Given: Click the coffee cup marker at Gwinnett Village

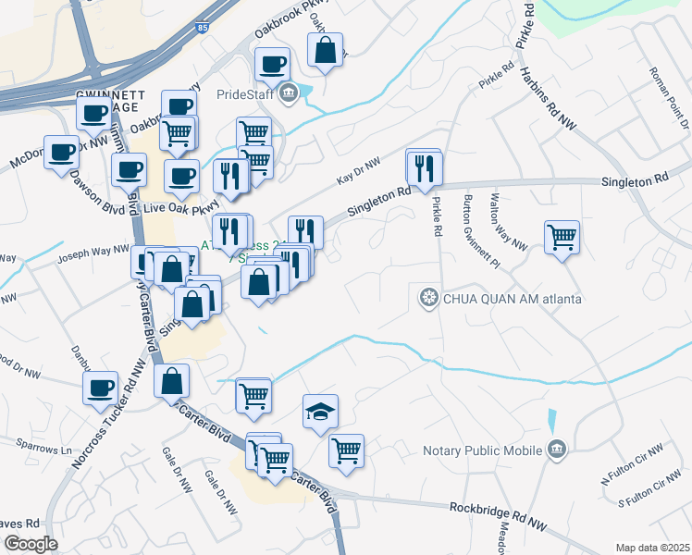Looking at the screenshot, I should pos(93,114).
